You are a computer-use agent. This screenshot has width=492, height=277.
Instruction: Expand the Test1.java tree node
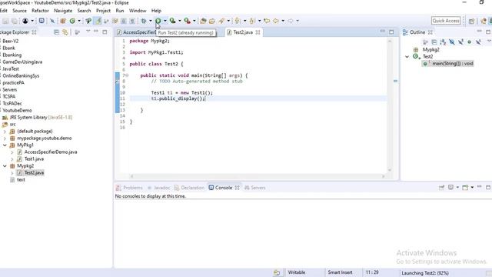[x=12, y=159]
